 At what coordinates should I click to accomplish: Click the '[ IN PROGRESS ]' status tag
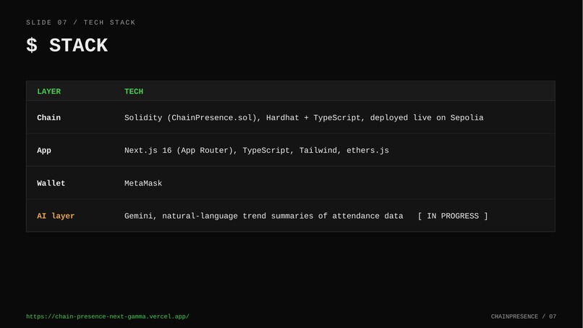[453, 216]
